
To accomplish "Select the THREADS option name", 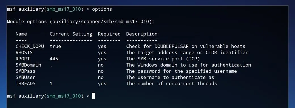I will pyautogui.click(x=26, y=83).
